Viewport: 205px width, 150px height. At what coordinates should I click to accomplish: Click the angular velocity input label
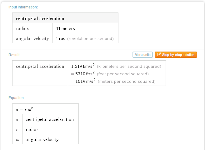[32, 39]
